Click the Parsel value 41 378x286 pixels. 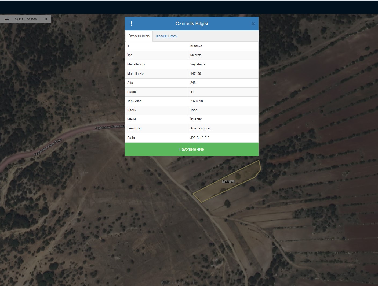pyautogui.click(x=192, y=92)
